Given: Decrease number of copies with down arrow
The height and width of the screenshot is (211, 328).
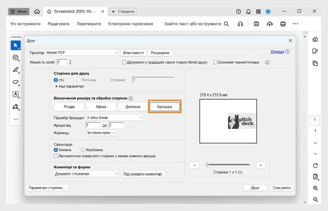Looking at the screenshot, I should coord(70,64).
